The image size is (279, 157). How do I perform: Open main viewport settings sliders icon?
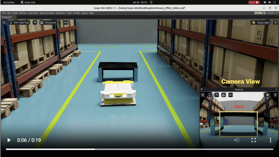[4, 23]
